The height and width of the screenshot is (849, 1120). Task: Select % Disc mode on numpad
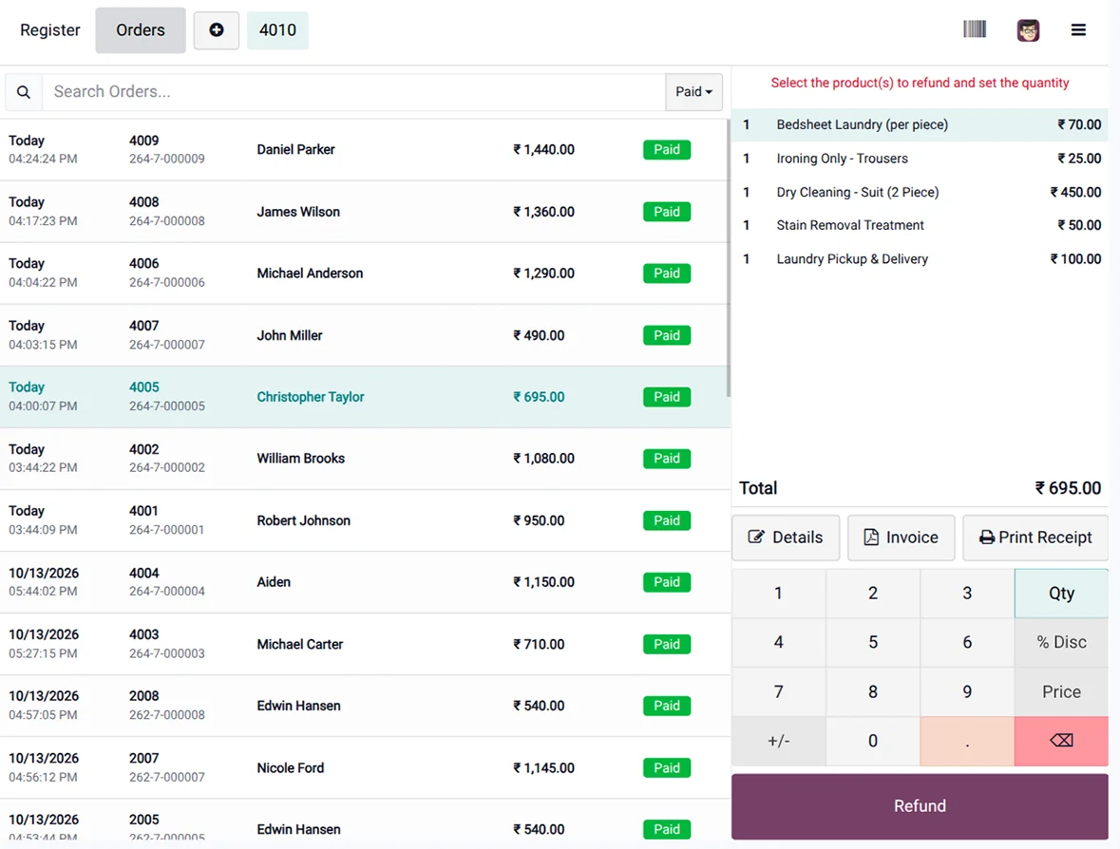pyautogui.click(x=1061, y=643)
